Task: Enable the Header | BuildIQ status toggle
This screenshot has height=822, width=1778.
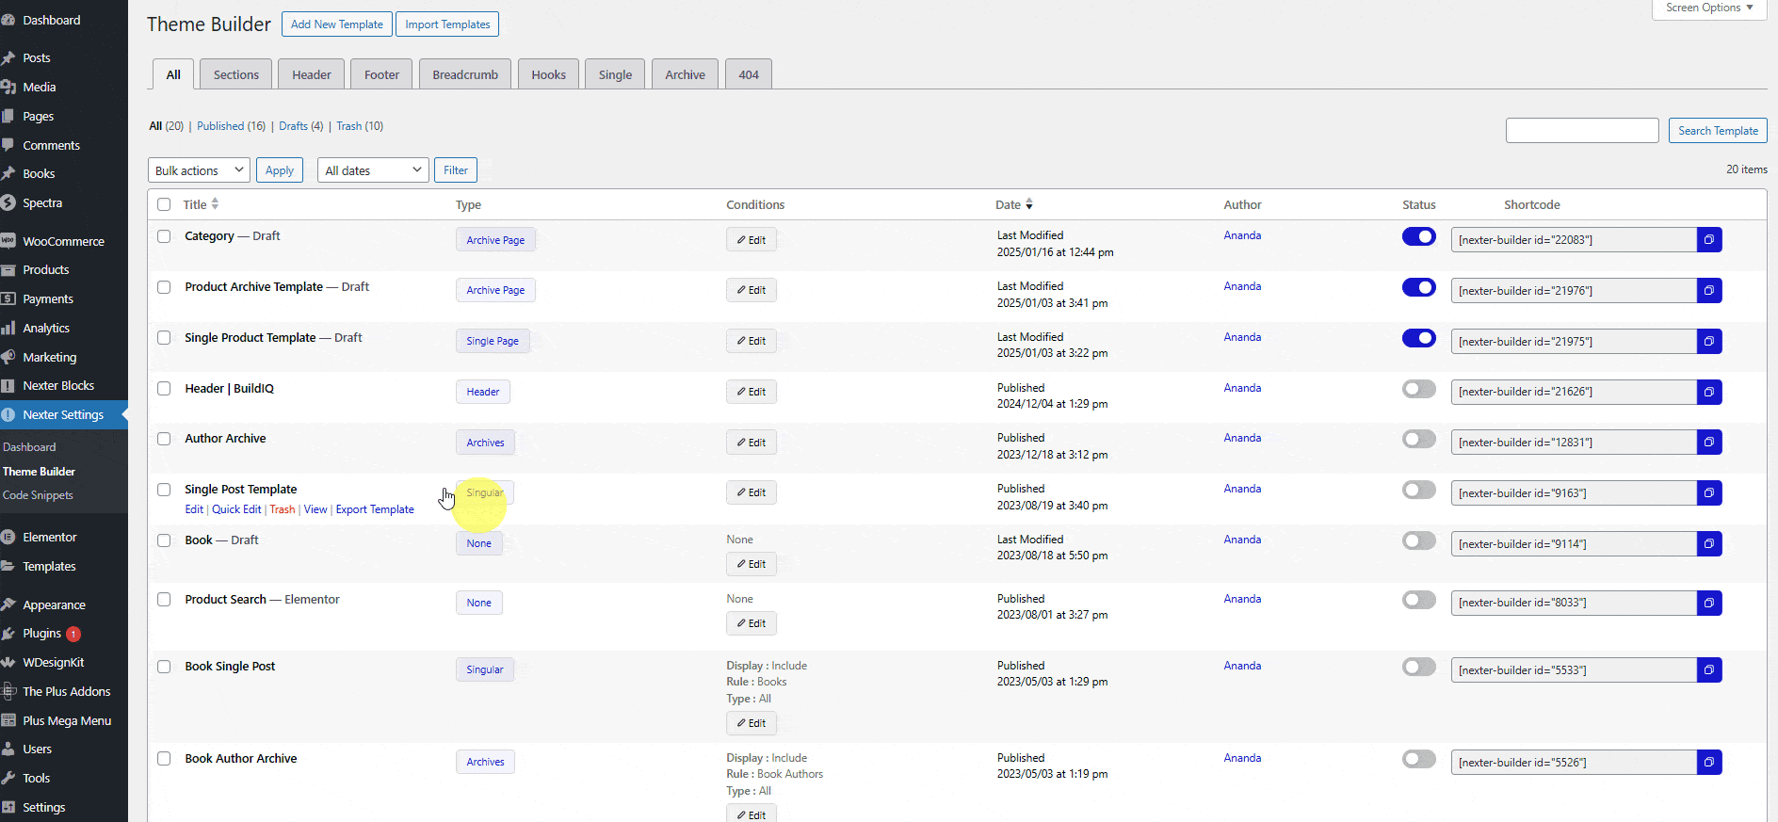Action: [1418, 389]
